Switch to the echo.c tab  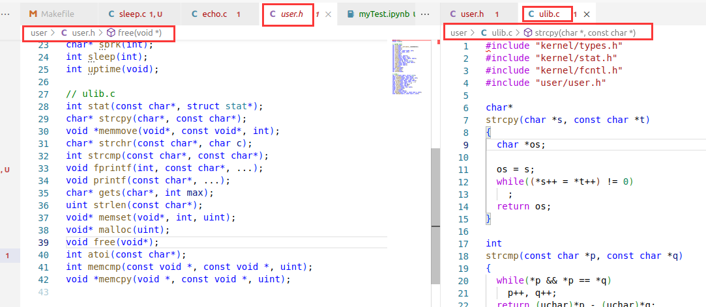click(x=215, y=14)
